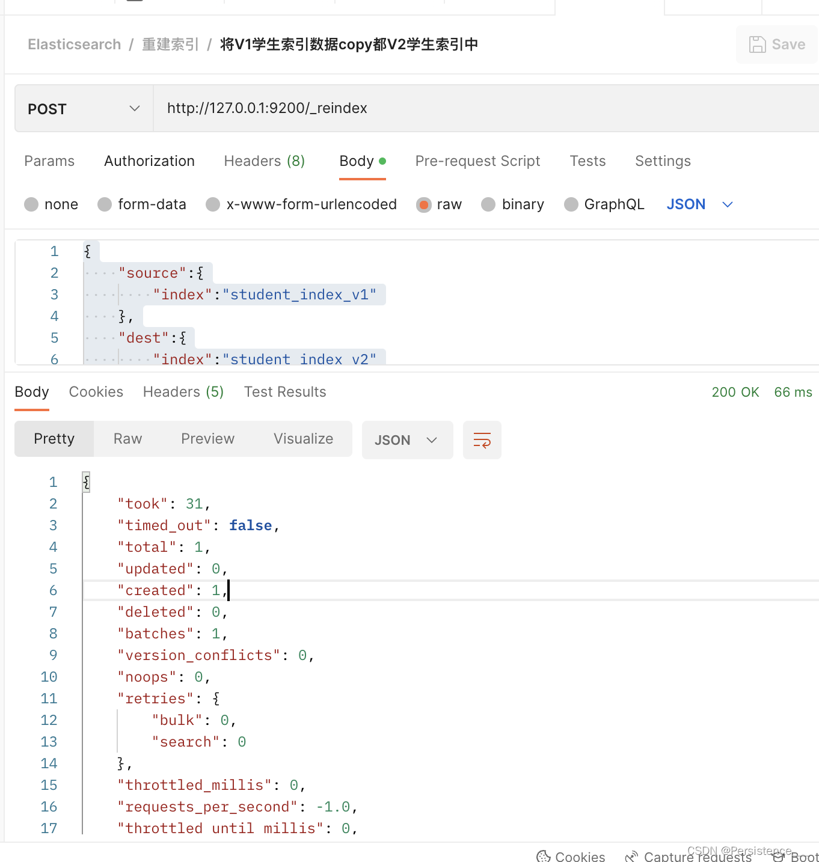Image resolution: width=819 pixels, height=862 pixels.
Task: Select the Raw response view
Action: 128,439
